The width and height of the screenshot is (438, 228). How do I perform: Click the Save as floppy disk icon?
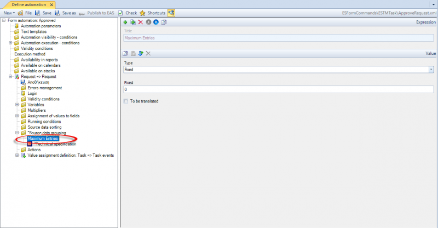[57, 13]
